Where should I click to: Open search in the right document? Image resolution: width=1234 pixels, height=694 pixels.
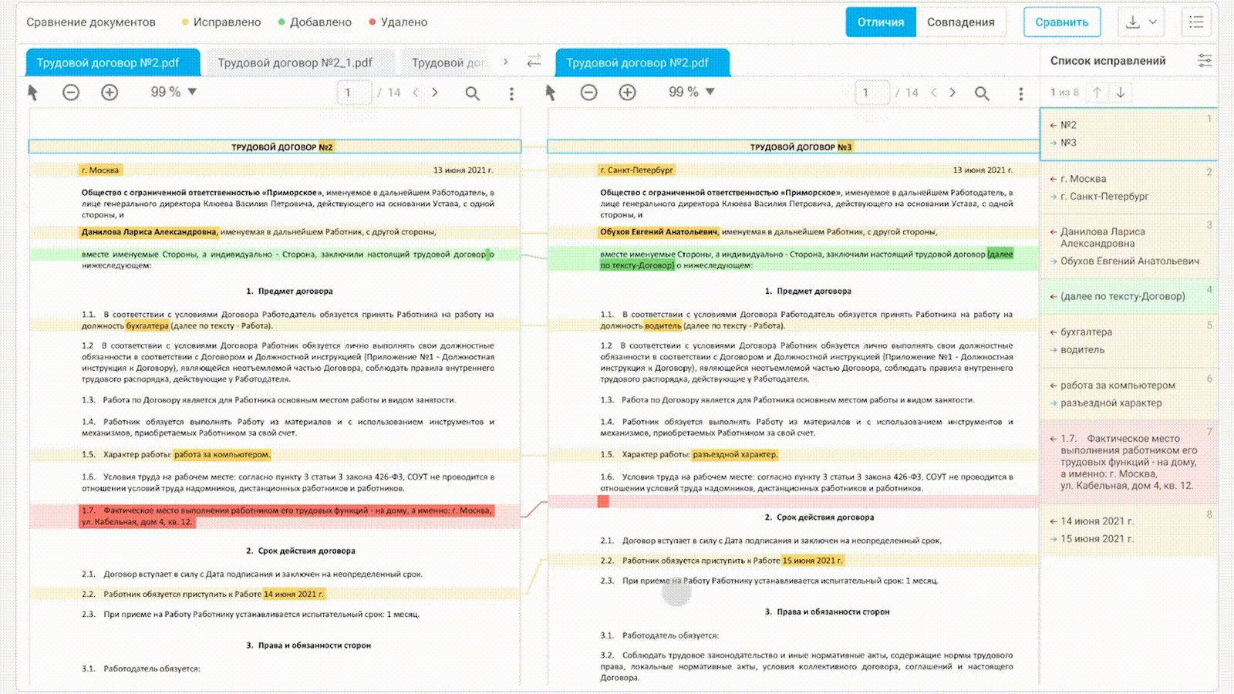982,93
